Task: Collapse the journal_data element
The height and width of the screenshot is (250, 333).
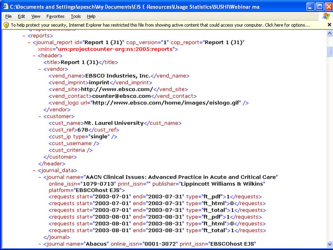Action: [34, 170]
